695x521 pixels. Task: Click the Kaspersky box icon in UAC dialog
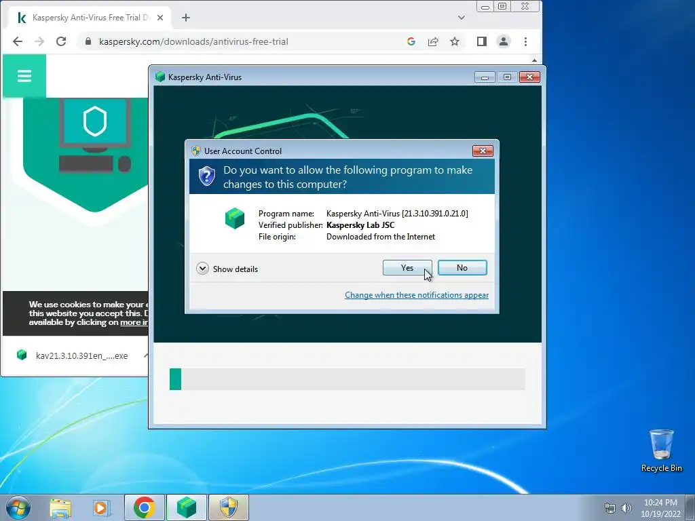(234, 218)
